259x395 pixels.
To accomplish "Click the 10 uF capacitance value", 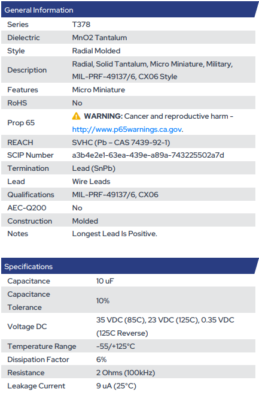I will pyautogui.click(x=105, y=281).
